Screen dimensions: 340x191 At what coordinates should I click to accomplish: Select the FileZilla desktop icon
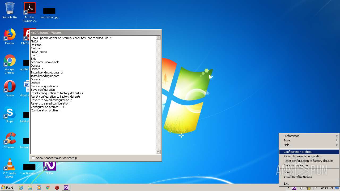click(26, 37)
